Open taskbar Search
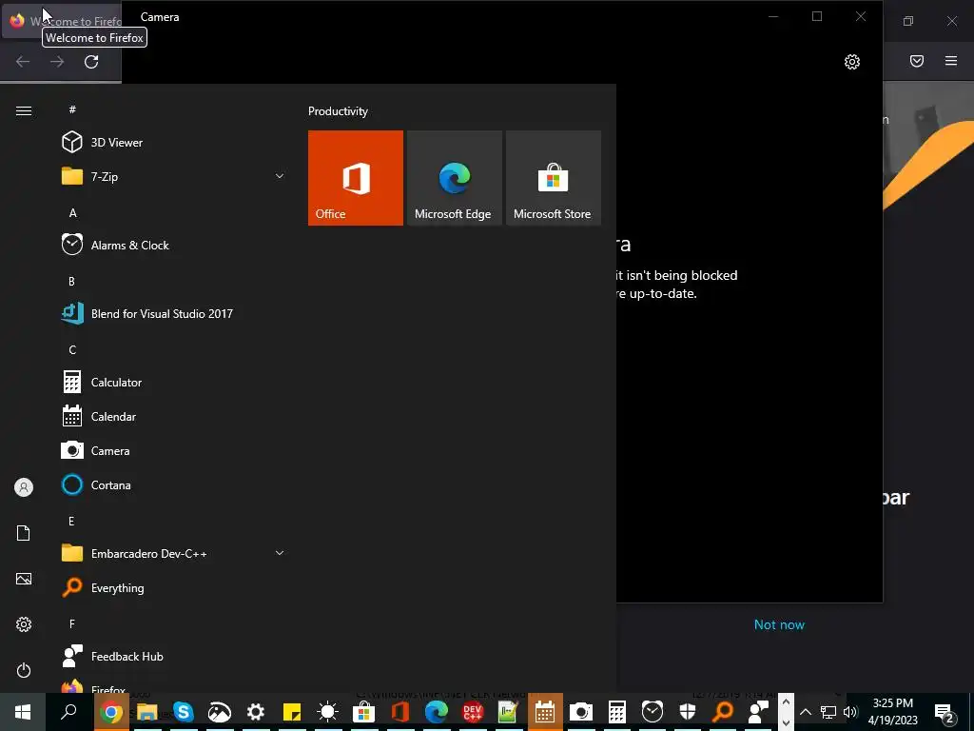The image size is (974, 731). click(68, 712)
